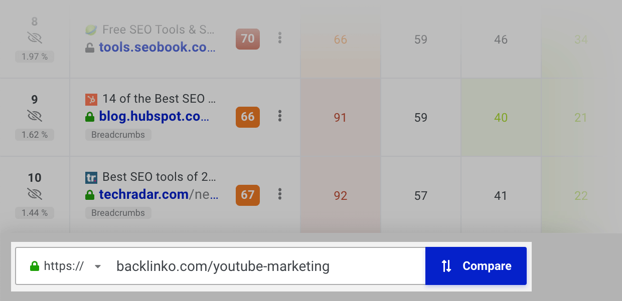Screen dimensions: 622x301
Task: Click the green padlock next to blog.hubspot
Action: click(90, 117)
